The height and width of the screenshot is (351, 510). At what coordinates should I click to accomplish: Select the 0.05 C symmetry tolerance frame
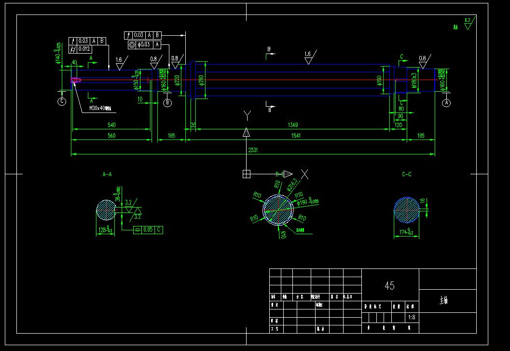[148, 230]
